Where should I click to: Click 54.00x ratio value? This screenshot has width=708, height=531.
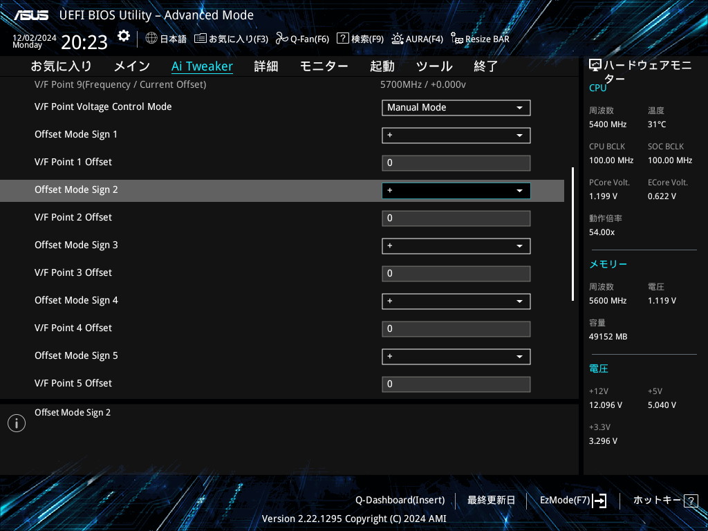point(602,232)
